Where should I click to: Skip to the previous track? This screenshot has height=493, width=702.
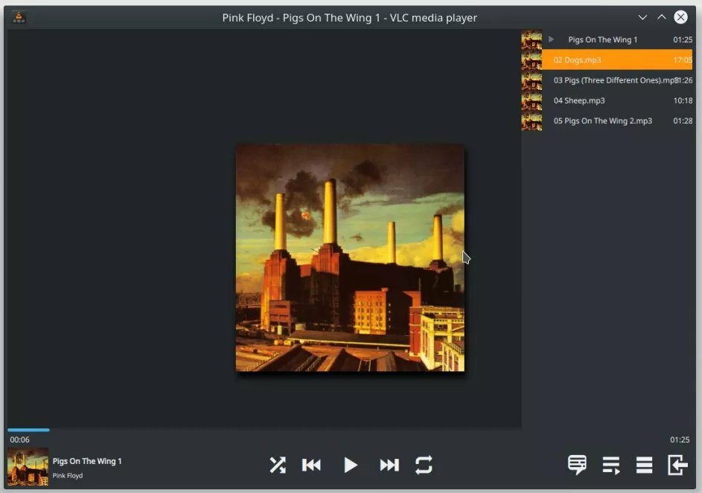(312, 465)
